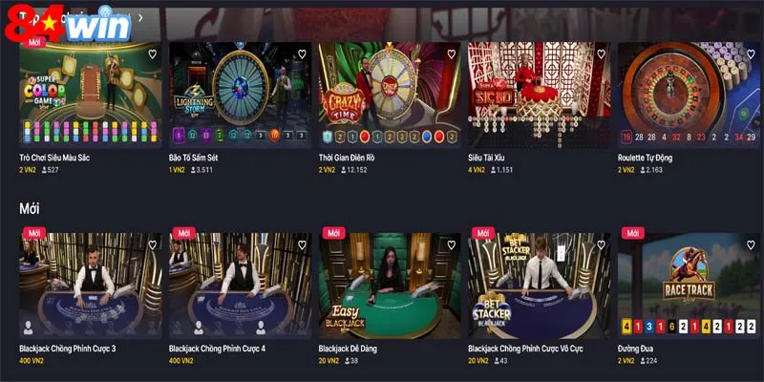Click the 84WIN logo
This screenshot has width=764, height=382.
pos(68,23)
